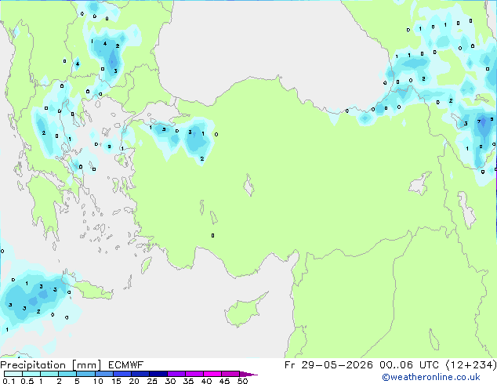Click the '30' legend scale label

click(170, 381)
